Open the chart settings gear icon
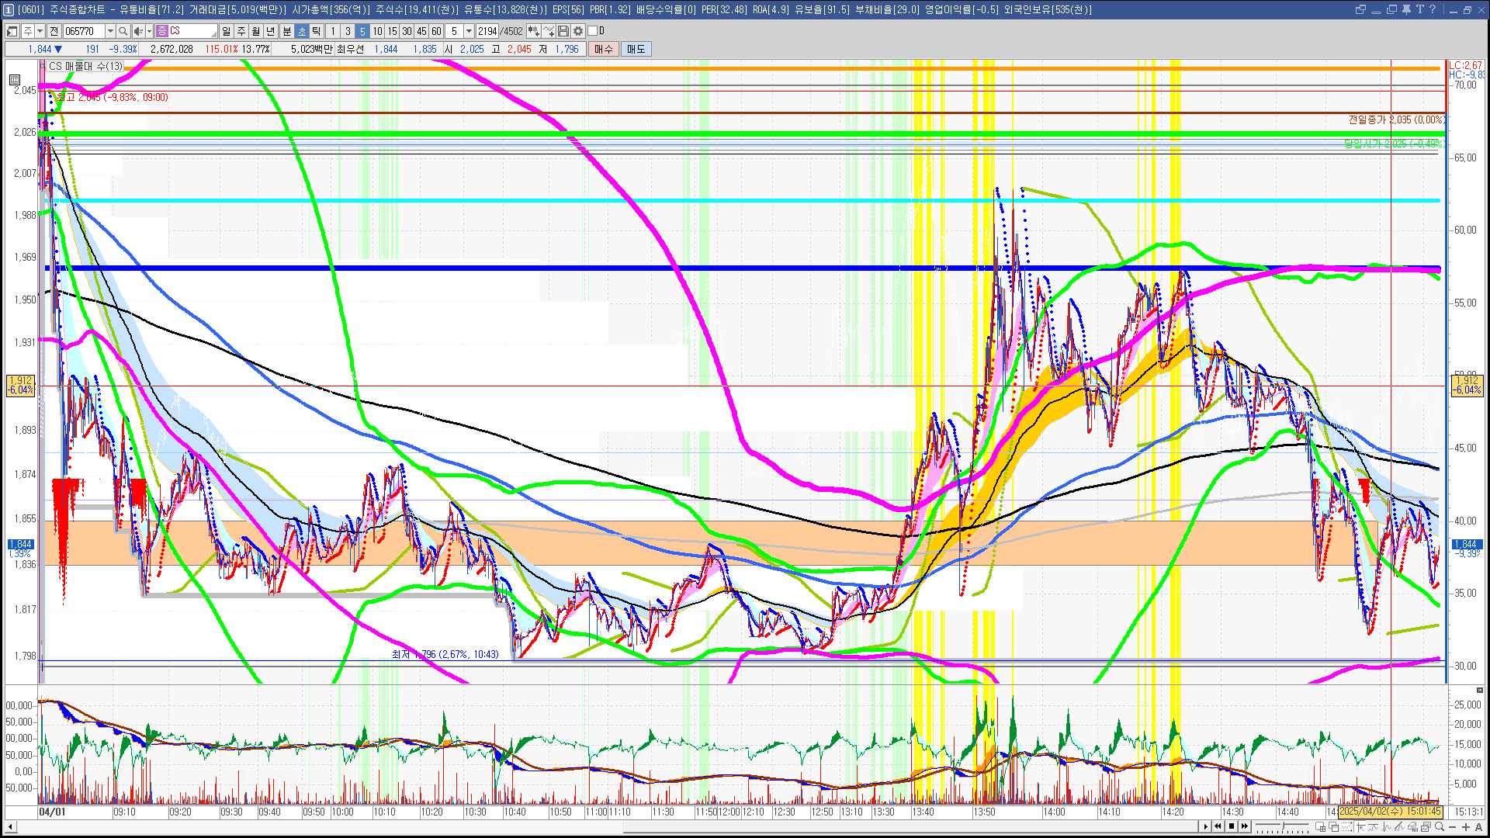Image resolution: width=1490 pixels, height=838 pixels. [x=578, y=31]
